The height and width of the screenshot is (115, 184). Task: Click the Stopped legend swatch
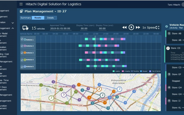(x=141, y=71)
